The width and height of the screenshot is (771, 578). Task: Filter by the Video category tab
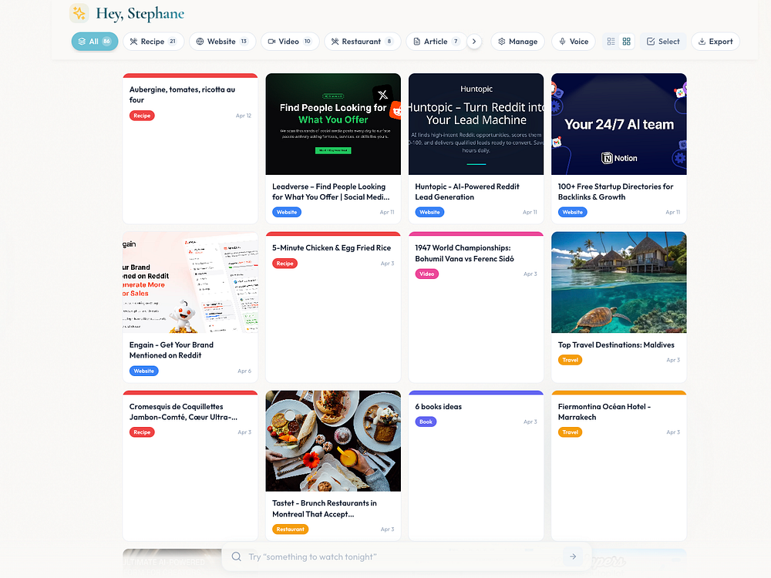click(290, 42)
